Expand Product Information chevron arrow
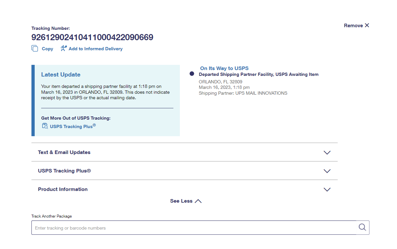Viewport: 397px width, 249px height. (x=327, y=189)
